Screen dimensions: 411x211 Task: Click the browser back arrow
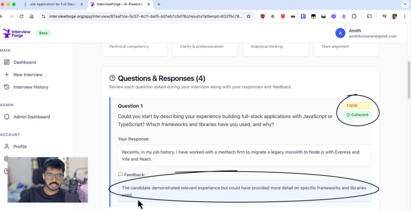coord(2,16)
